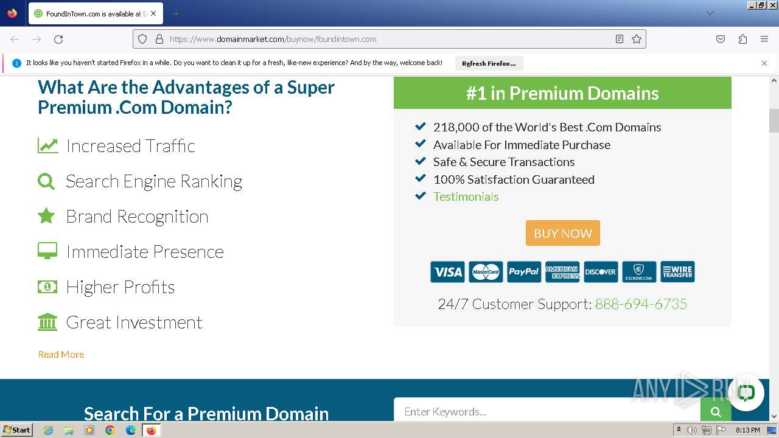779x438 pixels.
Task: Click the Immediate Presence monitor icon
Action: [47, 251]
